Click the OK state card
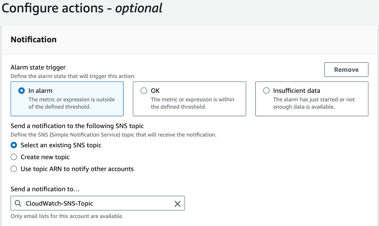This screenshot has height=226, width=379. 189,99
